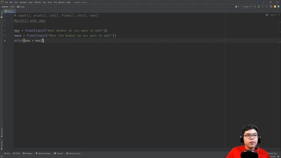Click the Run with Coverage icon

point(263,7)
